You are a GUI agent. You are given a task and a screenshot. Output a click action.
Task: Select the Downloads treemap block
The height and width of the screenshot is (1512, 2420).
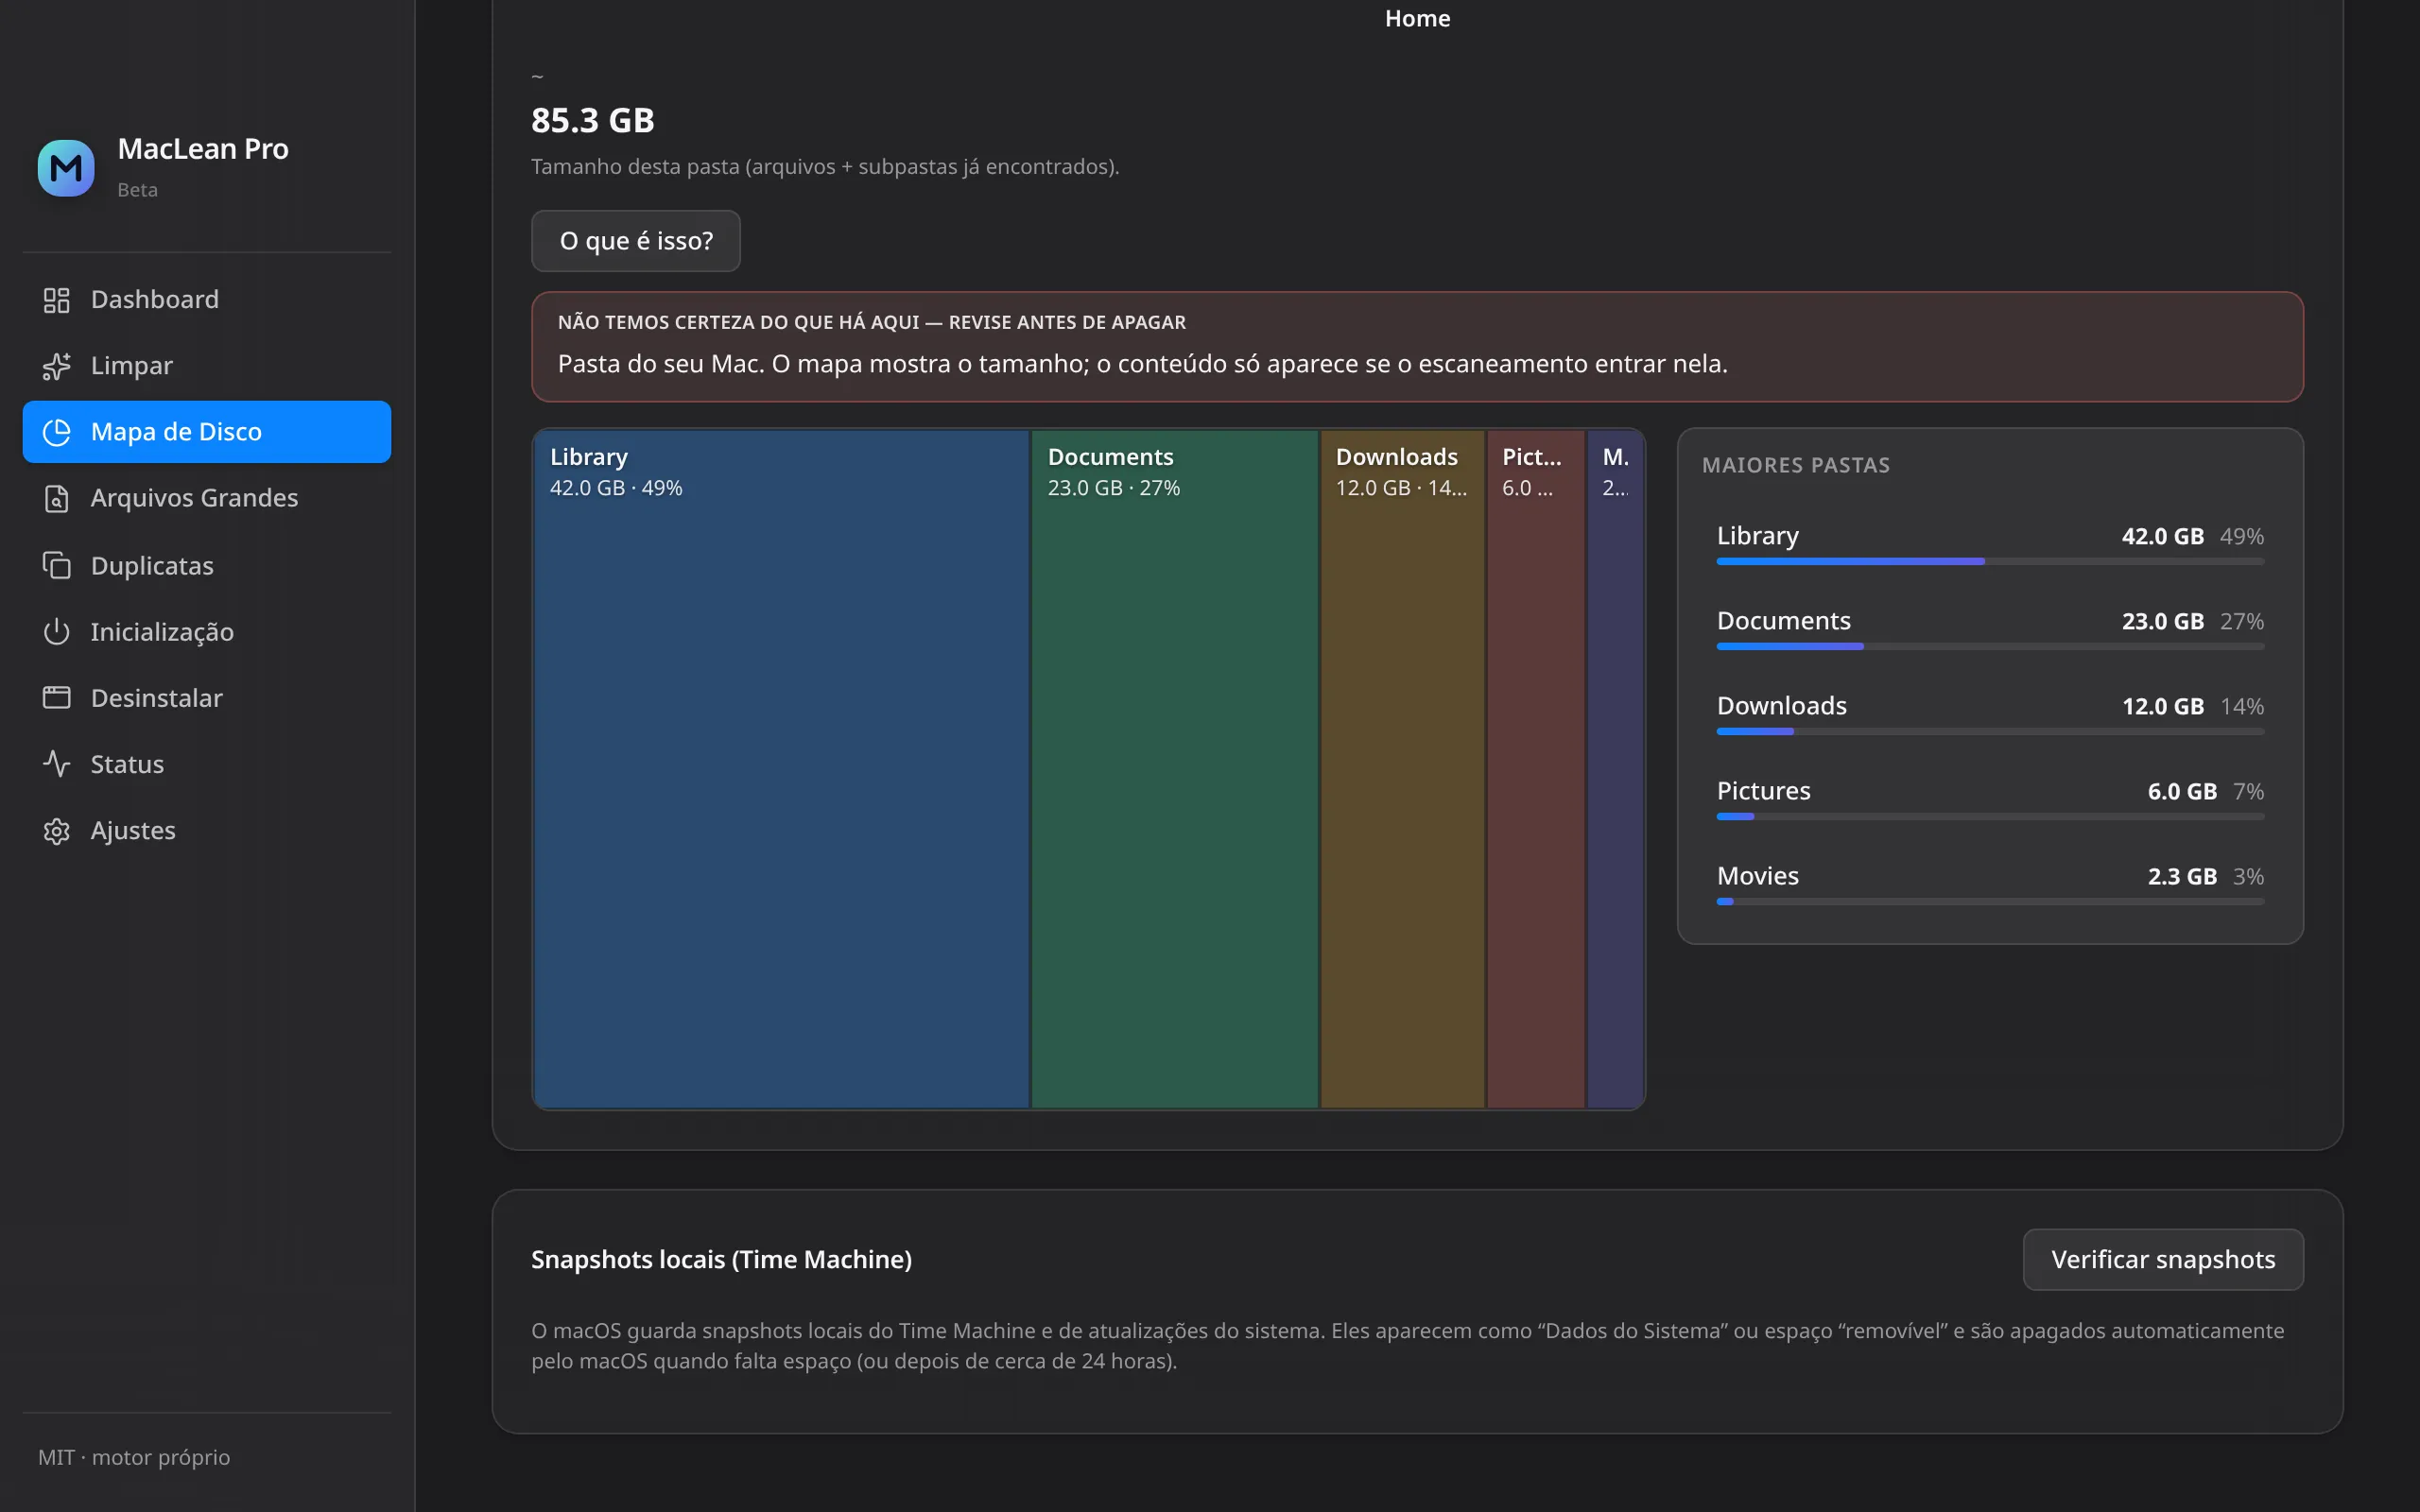tap(1402, 769)
